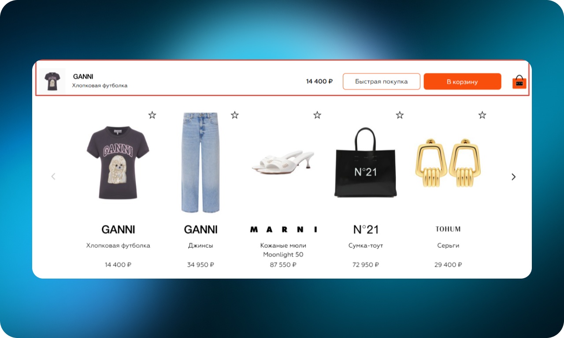The width and height of the screenshot is (564, 338).
Task: Open the orange shopping bag cart icon
Action: 519,82
